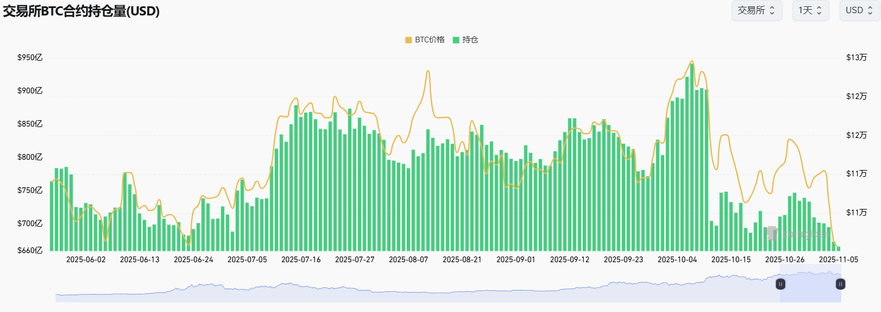Image resolution: width=881 pixels, height=312 pixels.
Task: Click the $660亿 axis baseline label
Action: 30,251
